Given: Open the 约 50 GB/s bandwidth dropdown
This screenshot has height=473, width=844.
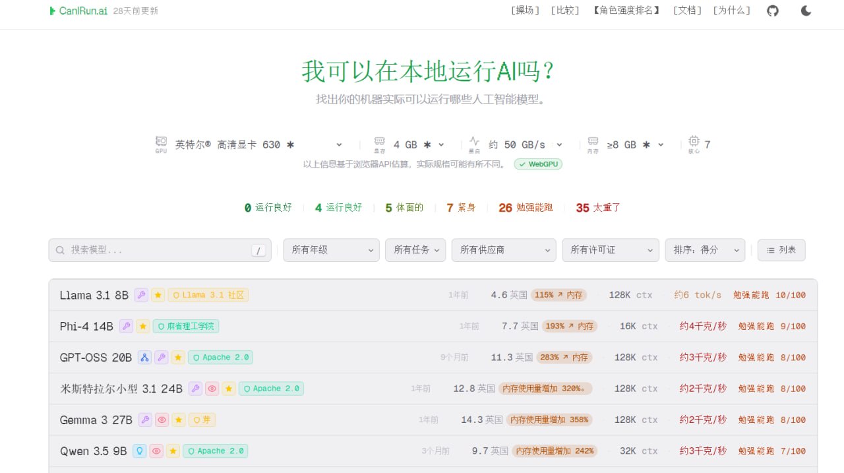Looking at the screenshot, I should [526, 144].
